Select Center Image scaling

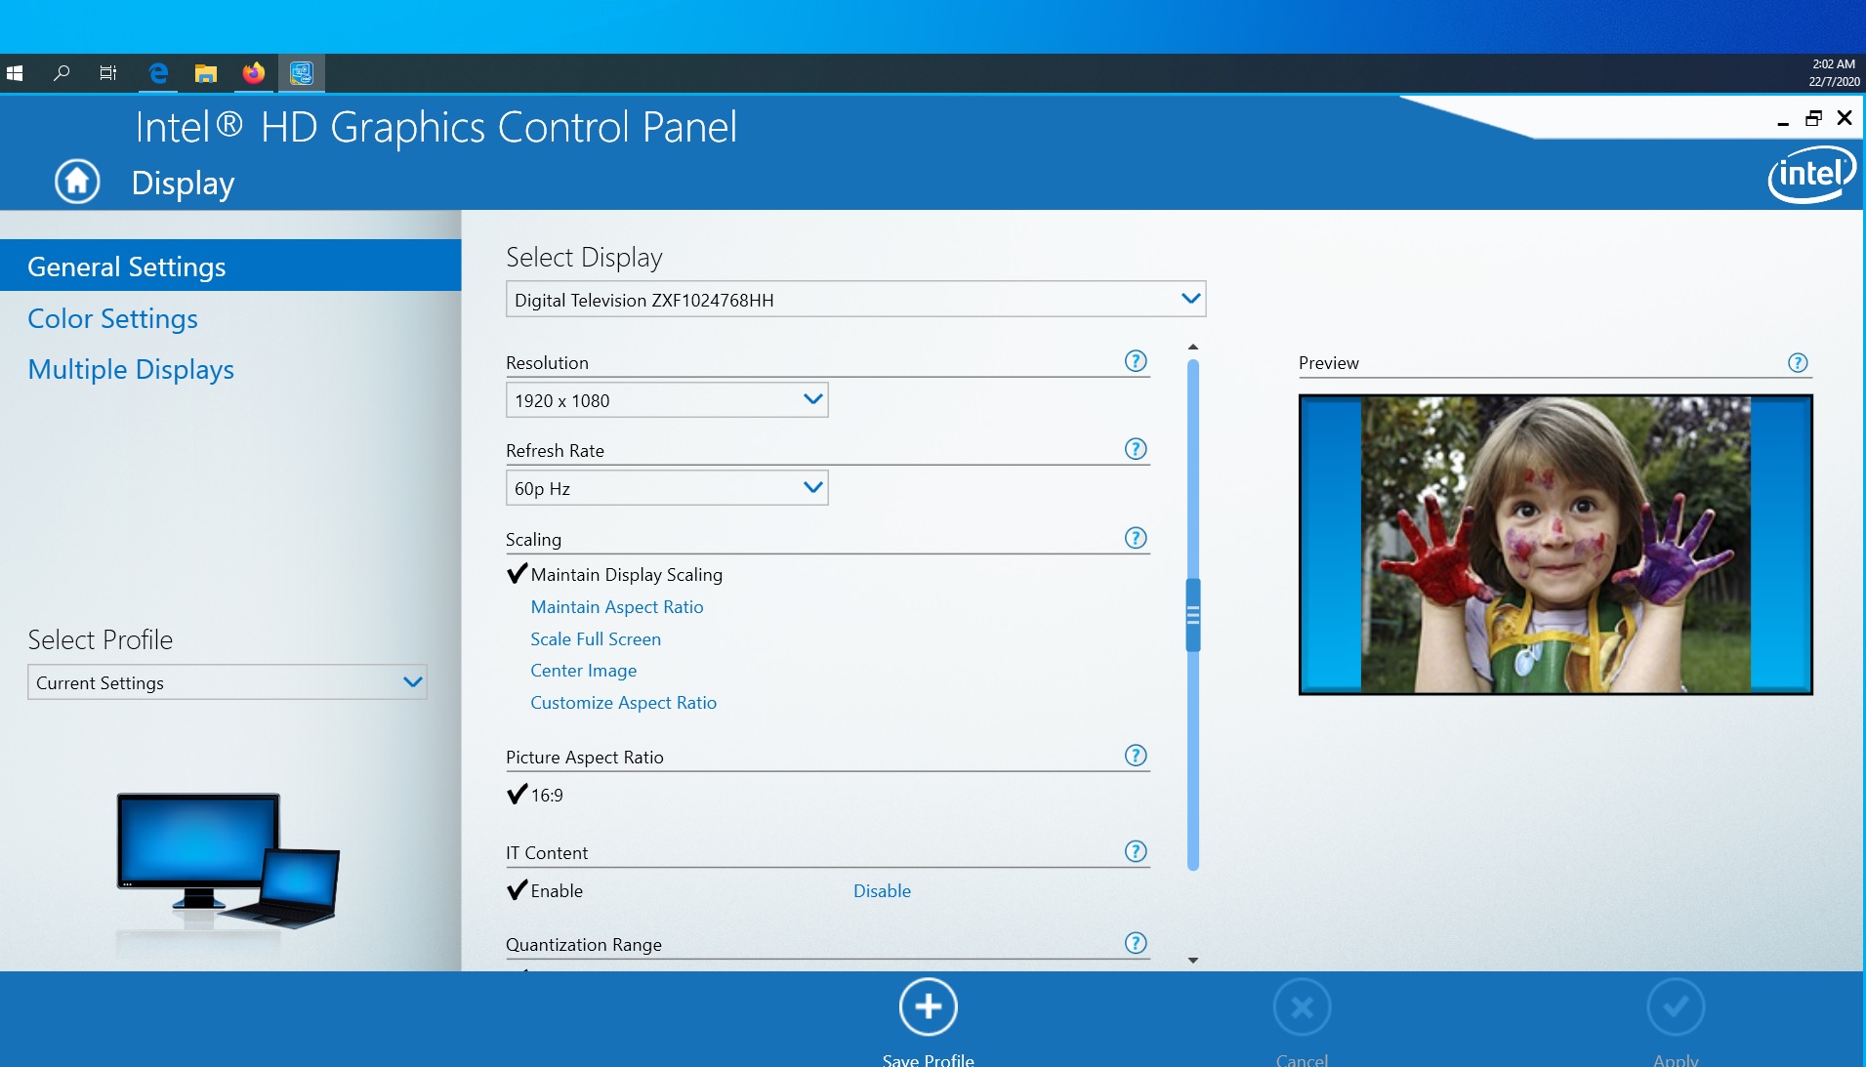584,670
